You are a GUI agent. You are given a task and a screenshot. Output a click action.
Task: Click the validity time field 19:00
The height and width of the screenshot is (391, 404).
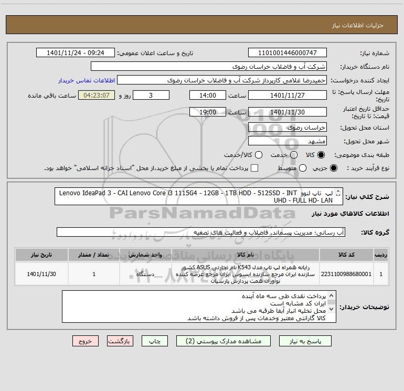208,112
